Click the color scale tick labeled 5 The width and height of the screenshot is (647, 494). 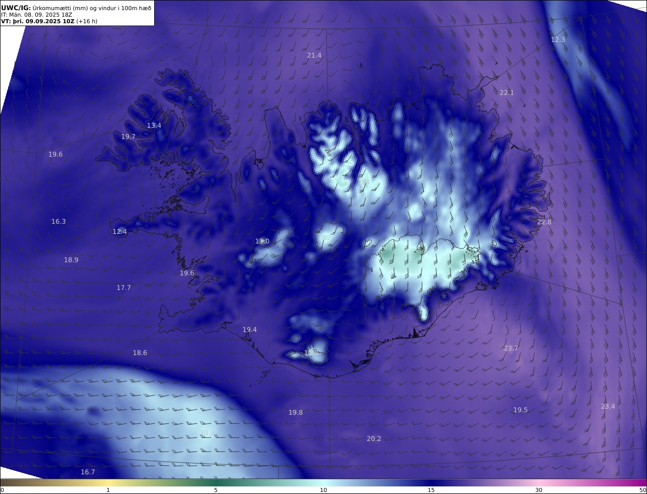tap(216, 490)
